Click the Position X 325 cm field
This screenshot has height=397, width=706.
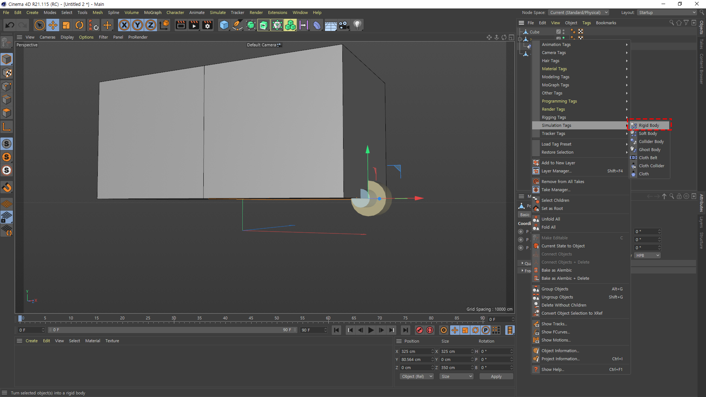pyautogui.click(x=415, y=351)
